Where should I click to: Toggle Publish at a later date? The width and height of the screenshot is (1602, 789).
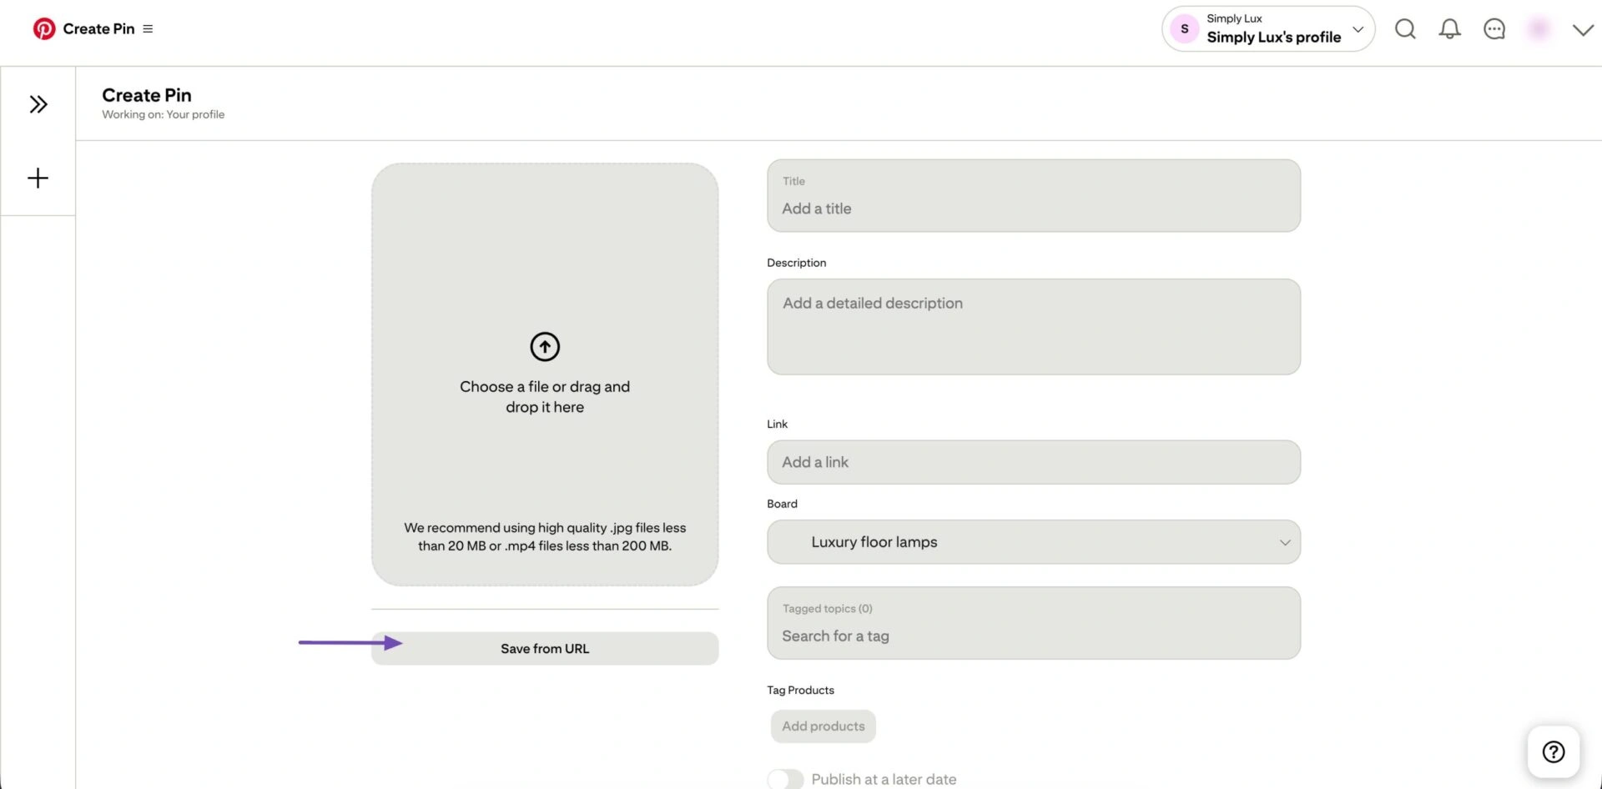pos(785,779)
